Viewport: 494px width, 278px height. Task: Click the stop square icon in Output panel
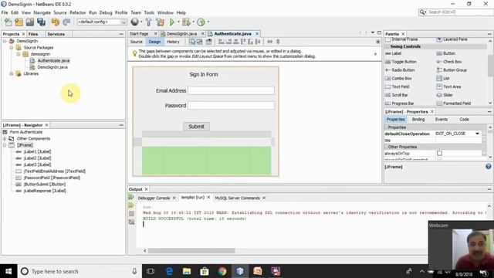pos(131,214)
